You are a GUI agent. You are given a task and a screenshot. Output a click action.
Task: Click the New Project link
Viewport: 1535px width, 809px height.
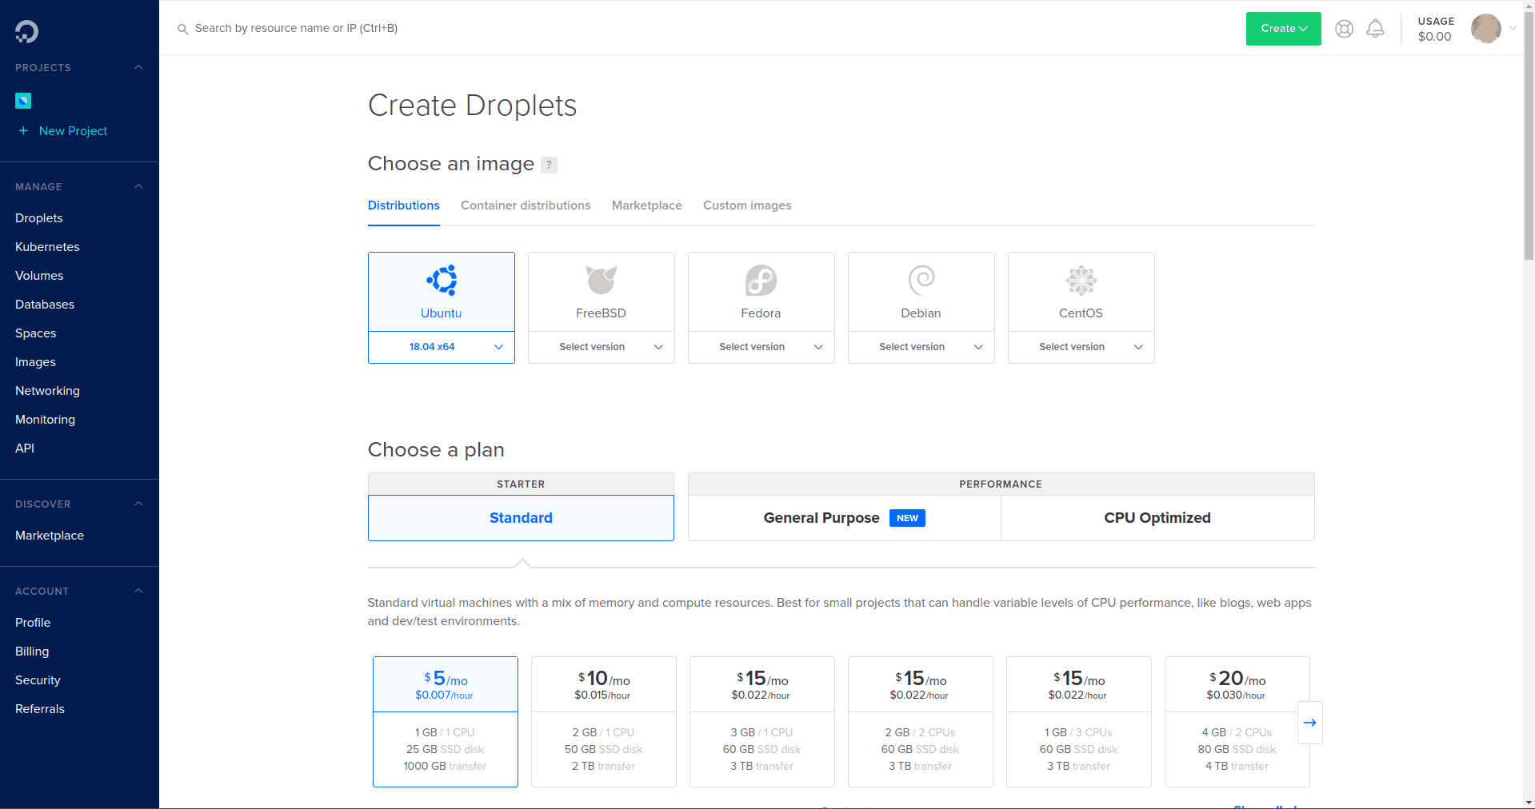click(73, 130)
